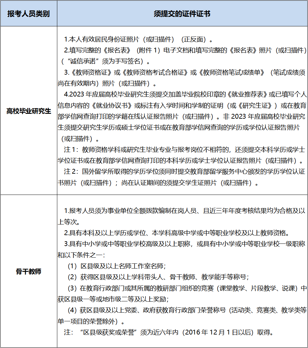The image size is (308, 348).
Task: Click condition (2) about 学科带头人
Action: [x=158, y=277]
